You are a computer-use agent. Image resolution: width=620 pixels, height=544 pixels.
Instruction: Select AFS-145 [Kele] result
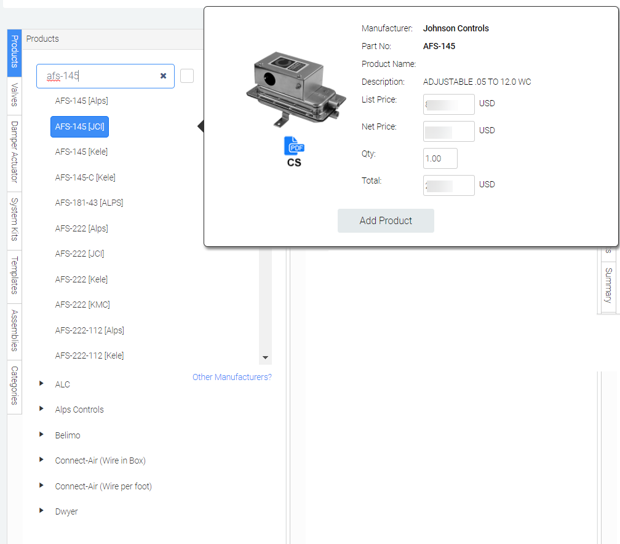point(81,152)
